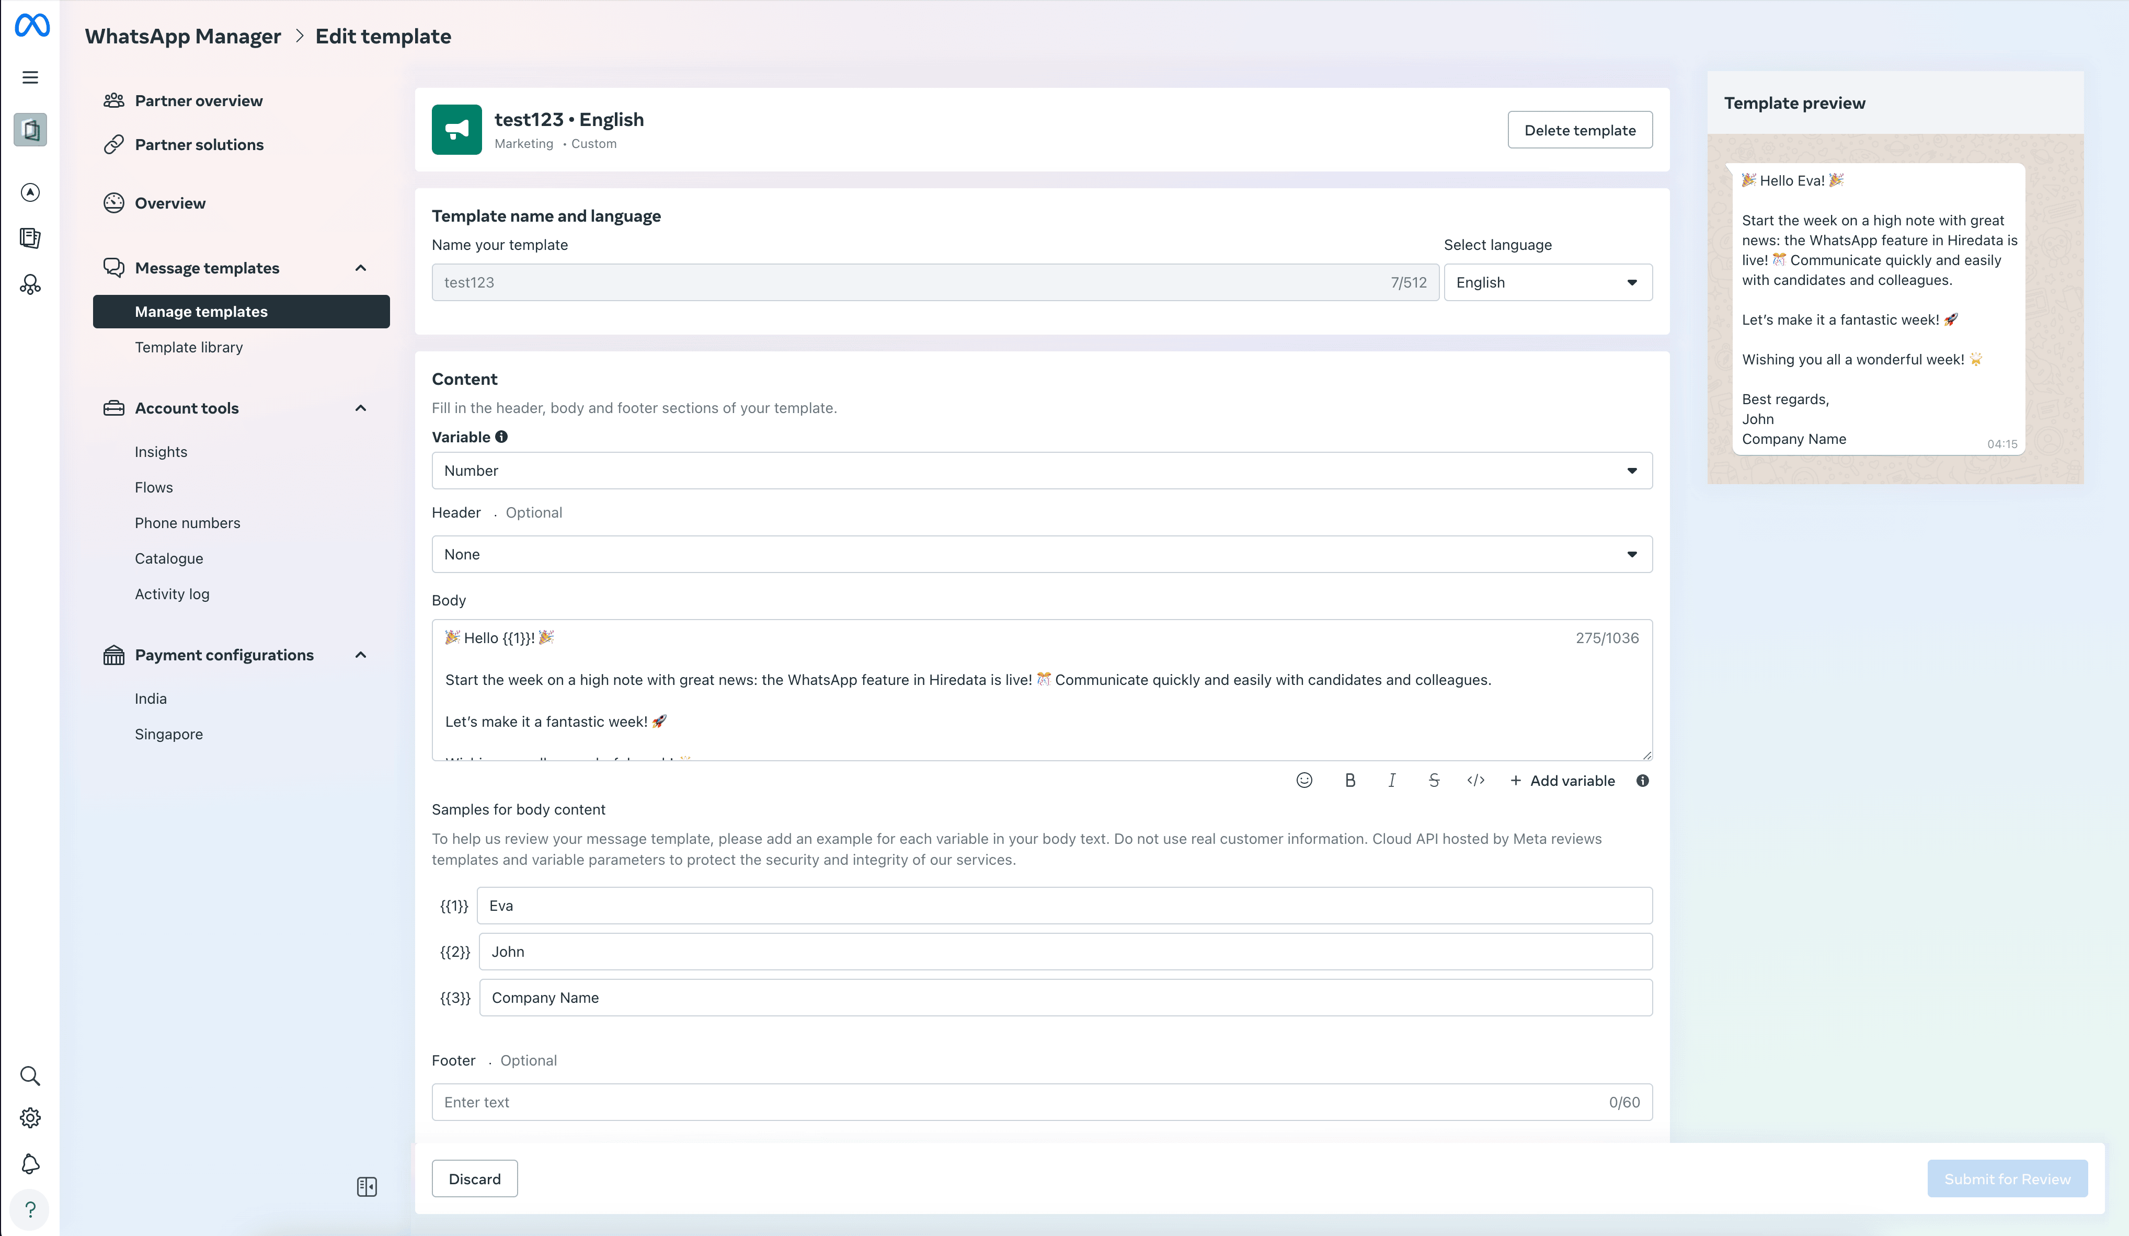Collapse the Payment configurations section
The height and width of the screenshot is (1236, 2129).
[x=361, y=655]
